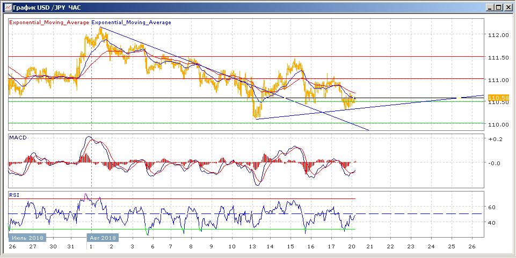This screenshot has height=258, width=516.
Task: Select the blue Exponential_Moving_Average legend label
Action: pos(132,23)
